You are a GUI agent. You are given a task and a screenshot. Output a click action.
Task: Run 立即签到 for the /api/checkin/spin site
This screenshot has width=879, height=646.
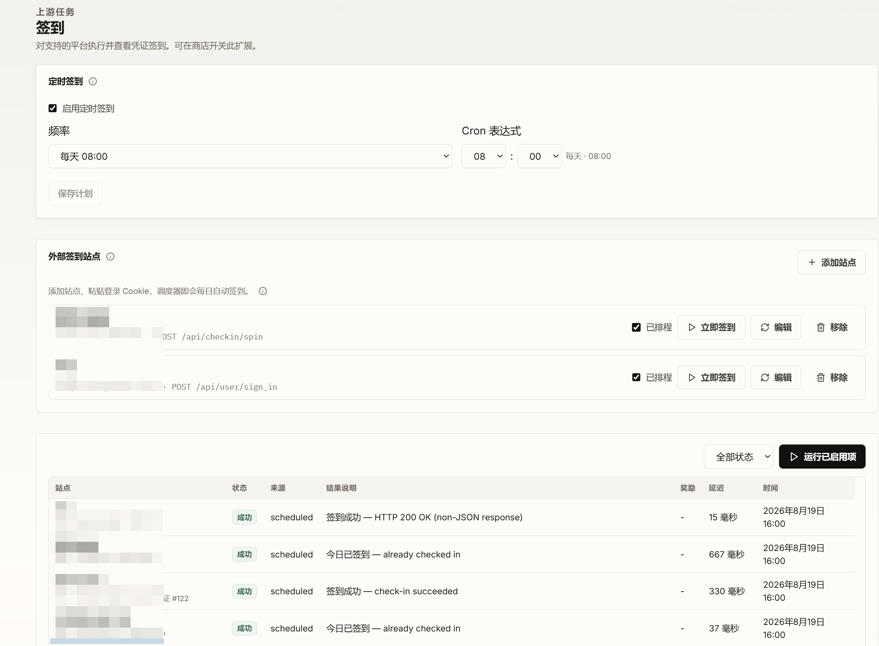click(711, 327)
